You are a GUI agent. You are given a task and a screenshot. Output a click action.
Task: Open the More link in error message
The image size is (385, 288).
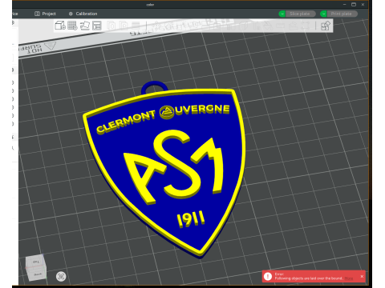pos(348,278)
